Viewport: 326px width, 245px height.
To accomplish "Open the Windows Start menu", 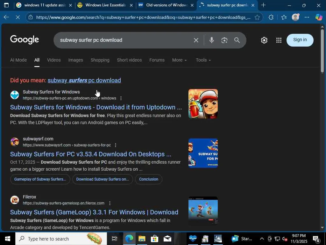I will click(x=8, y=239).
